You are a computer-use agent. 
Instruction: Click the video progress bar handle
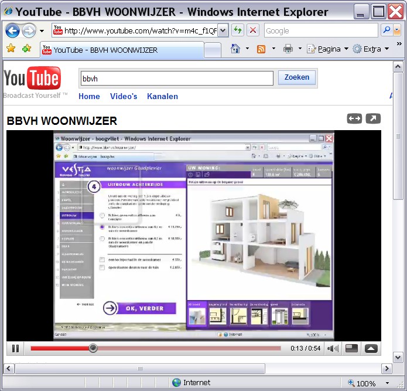coord(93,348)
